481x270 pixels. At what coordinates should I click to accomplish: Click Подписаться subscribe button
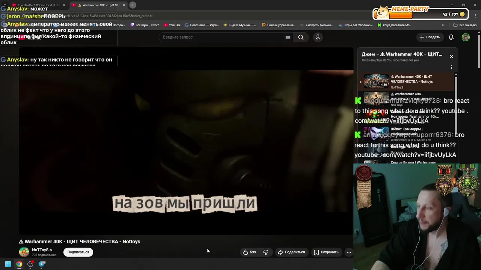pos(78,252)
